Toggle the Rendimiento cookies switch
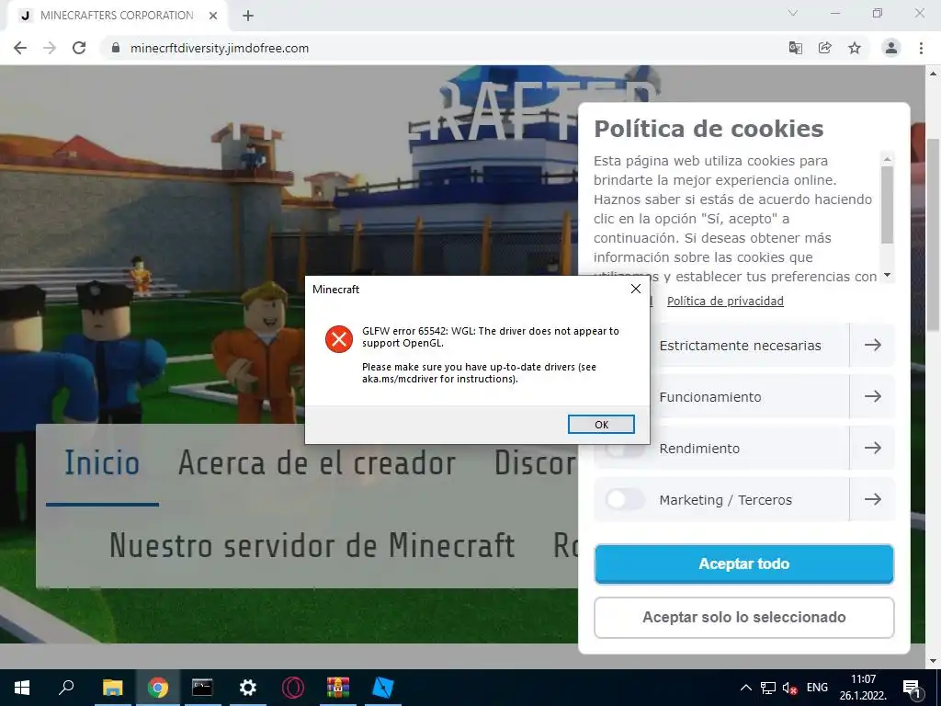Screen dimensions: 941x706 [625, 448]
